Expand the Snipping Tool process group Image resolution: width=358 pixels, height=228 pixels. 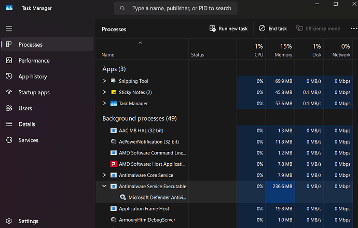point(105,81)
